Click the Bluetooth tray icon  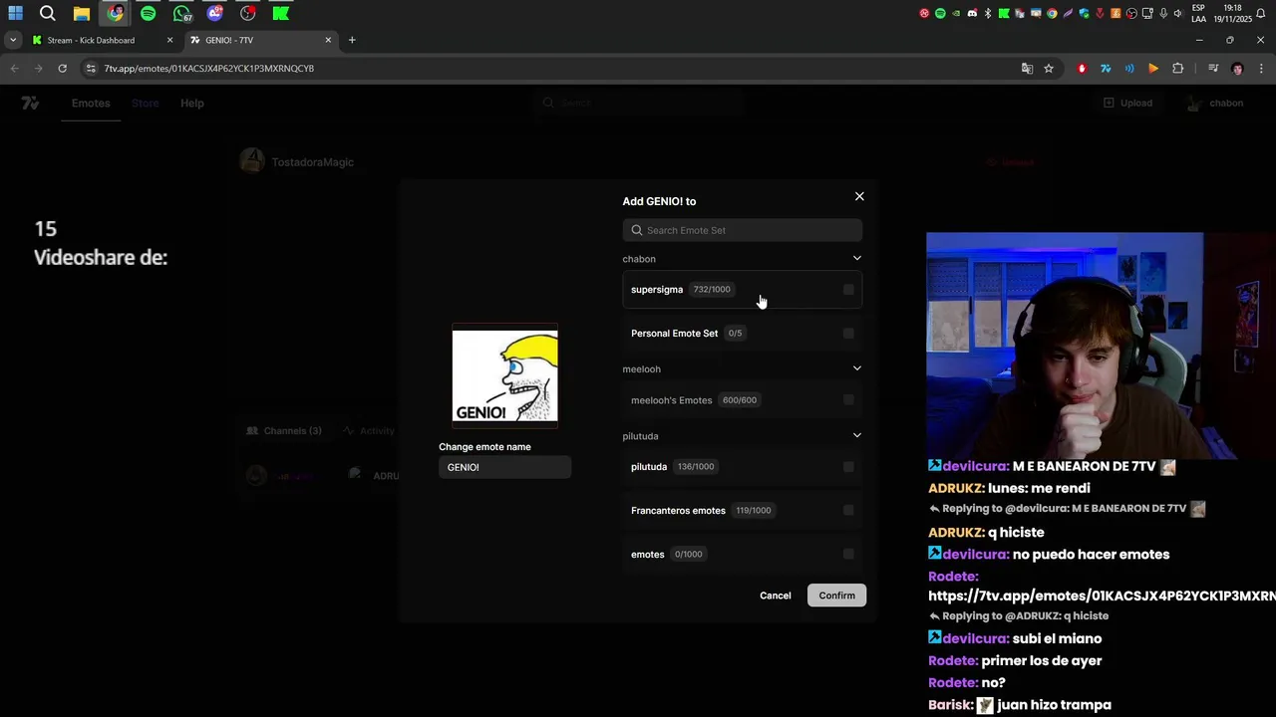pos(988,13)
